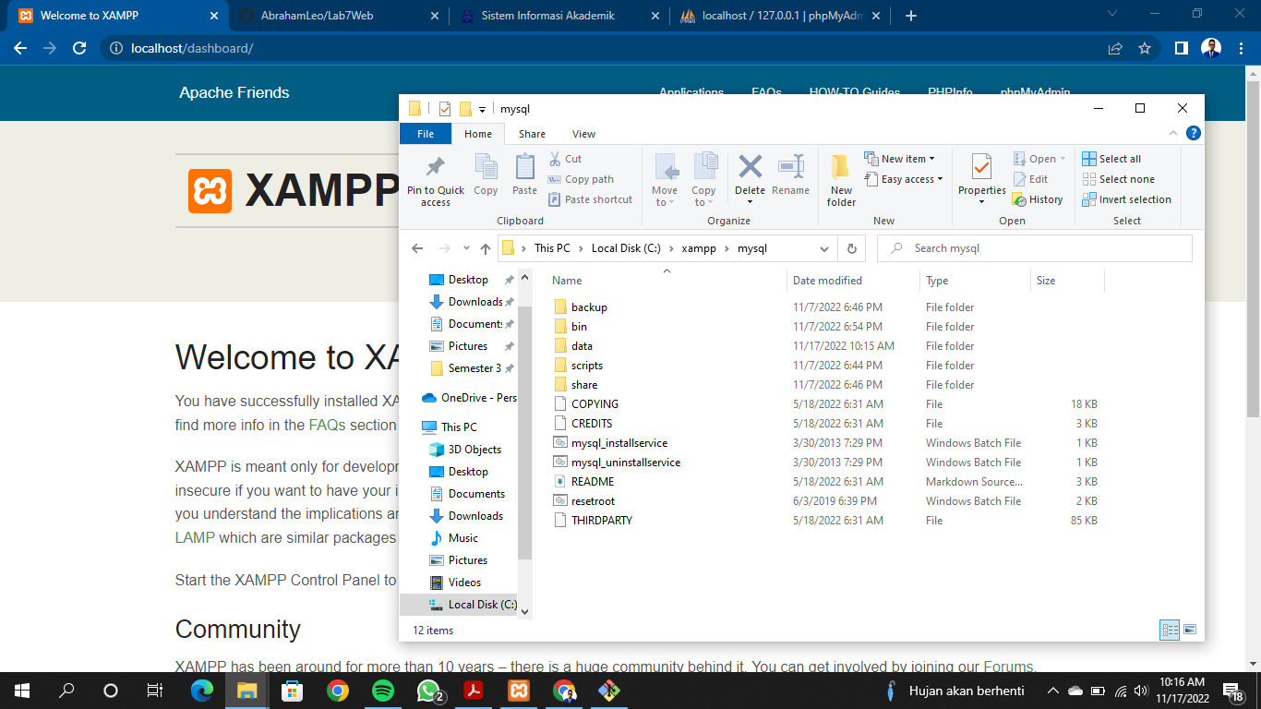Open a new Chrome tab
Image resolution: width=1261 pixels, height=709 pixels.
(x=911, y=16)
